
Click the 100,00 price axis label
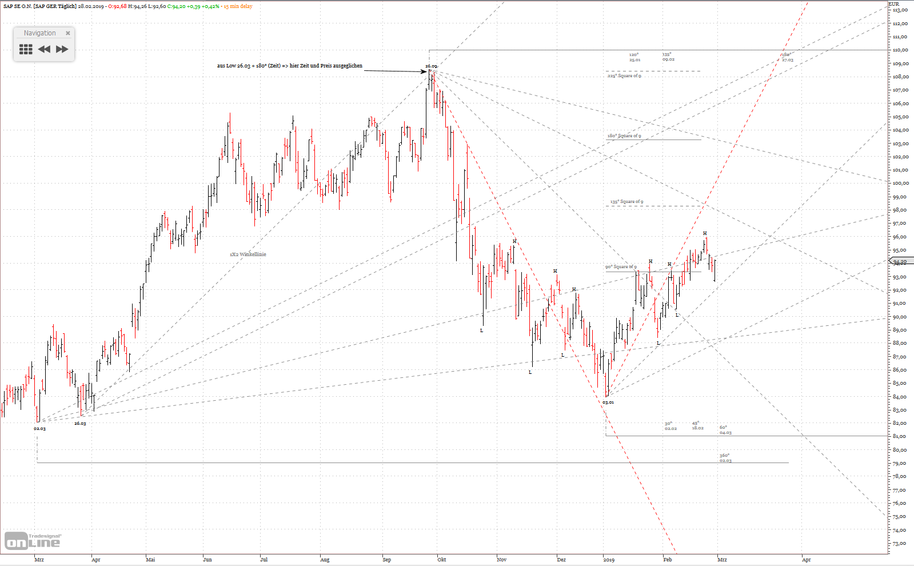tap(901, 183)
